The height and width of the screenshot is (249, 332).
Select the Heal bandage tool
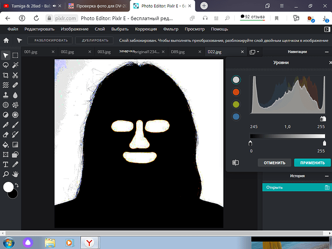click(x=15, y=85)
